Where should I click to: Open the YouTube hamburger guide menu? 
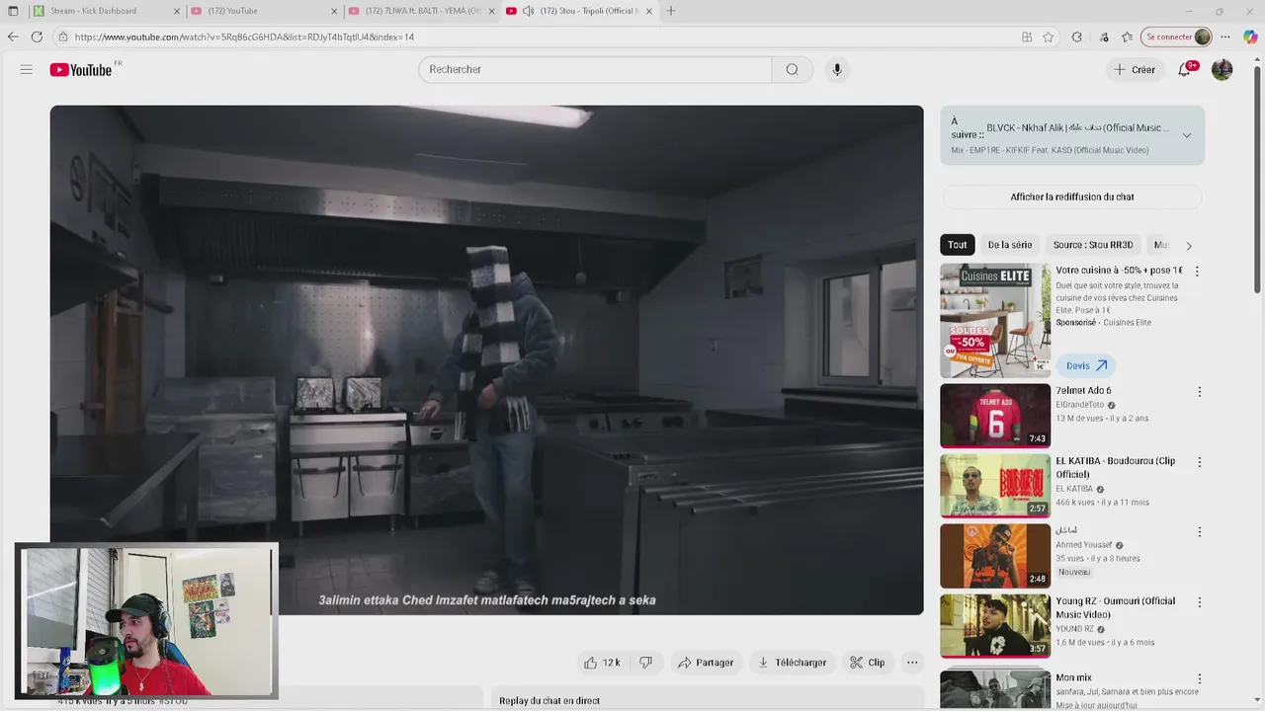pos(27,70)
